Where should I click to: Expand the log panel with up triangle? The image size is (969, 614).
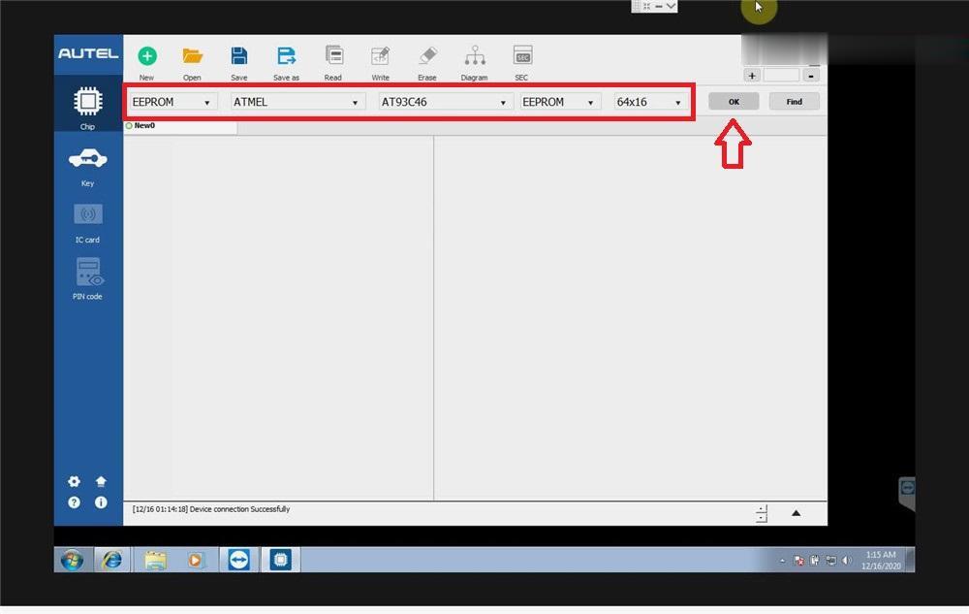[x=796, y=513]
